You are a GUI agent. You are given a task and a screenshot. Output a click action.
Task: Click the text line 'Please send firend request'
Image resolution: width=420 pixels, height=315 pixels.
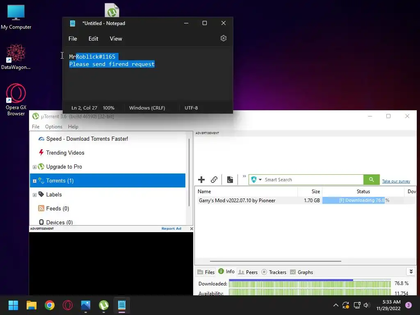point(112,64)
